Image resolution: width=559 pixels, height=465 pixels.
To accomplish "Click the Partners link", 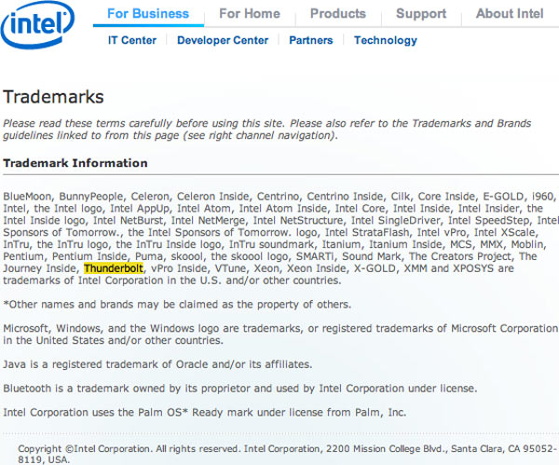I will tap(310, 41).
